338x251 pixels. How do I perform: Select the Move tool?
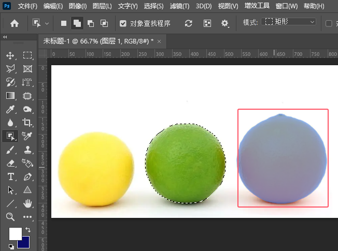pyautogui.click(x=10, y=55)
